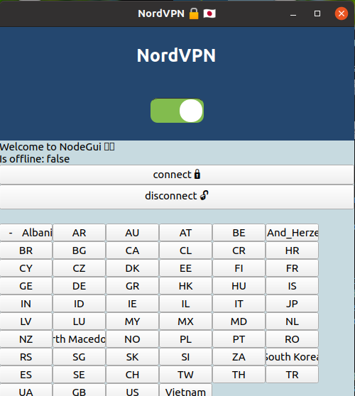Connect to BR server
This screenshot has height=396, width=355.
point(26,251)
